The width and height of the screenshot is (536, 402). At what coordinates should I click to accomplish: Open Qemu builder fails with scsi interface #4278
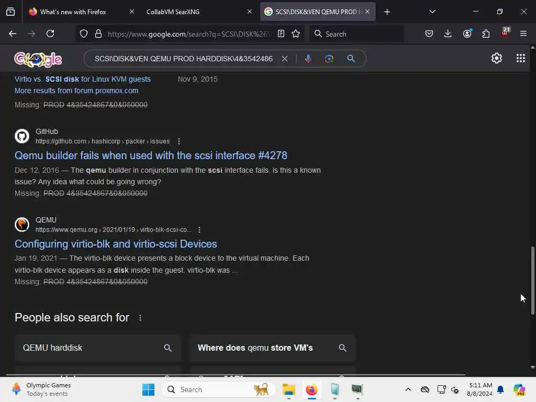(151, 155)
